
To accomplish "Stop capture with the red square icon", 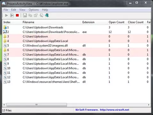I will click(x=17, y=15).
